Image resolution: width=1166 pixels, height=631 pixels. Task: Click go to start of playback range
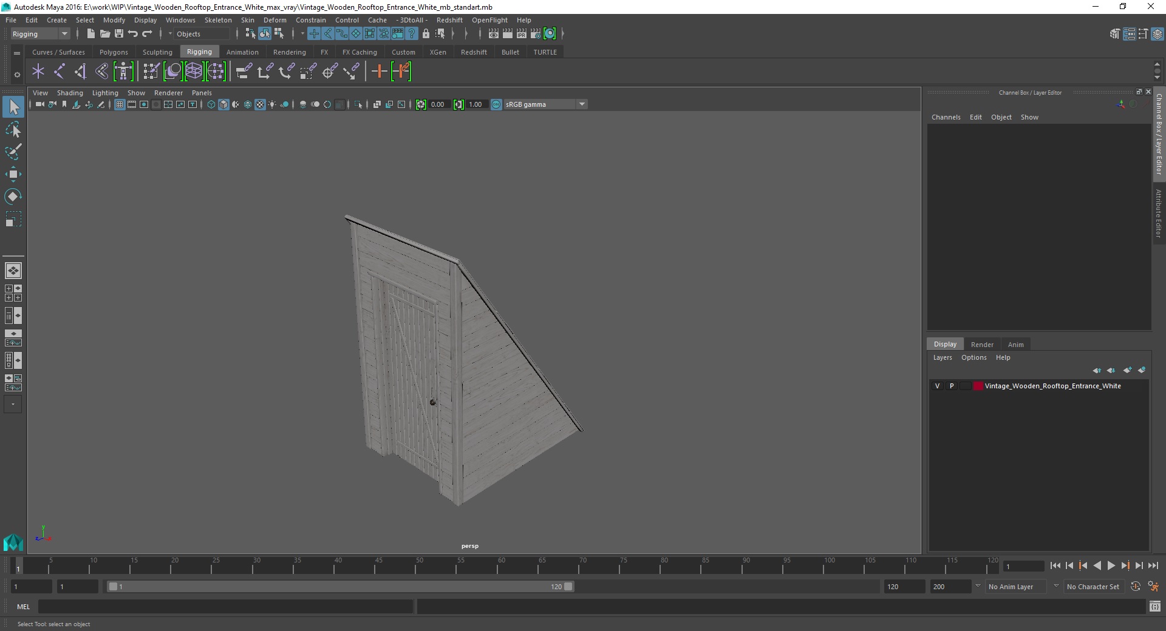[x=1055, y=565]
